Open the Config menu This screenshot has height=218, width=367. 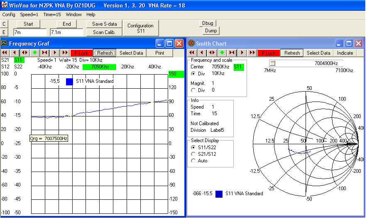coord(9,15)
